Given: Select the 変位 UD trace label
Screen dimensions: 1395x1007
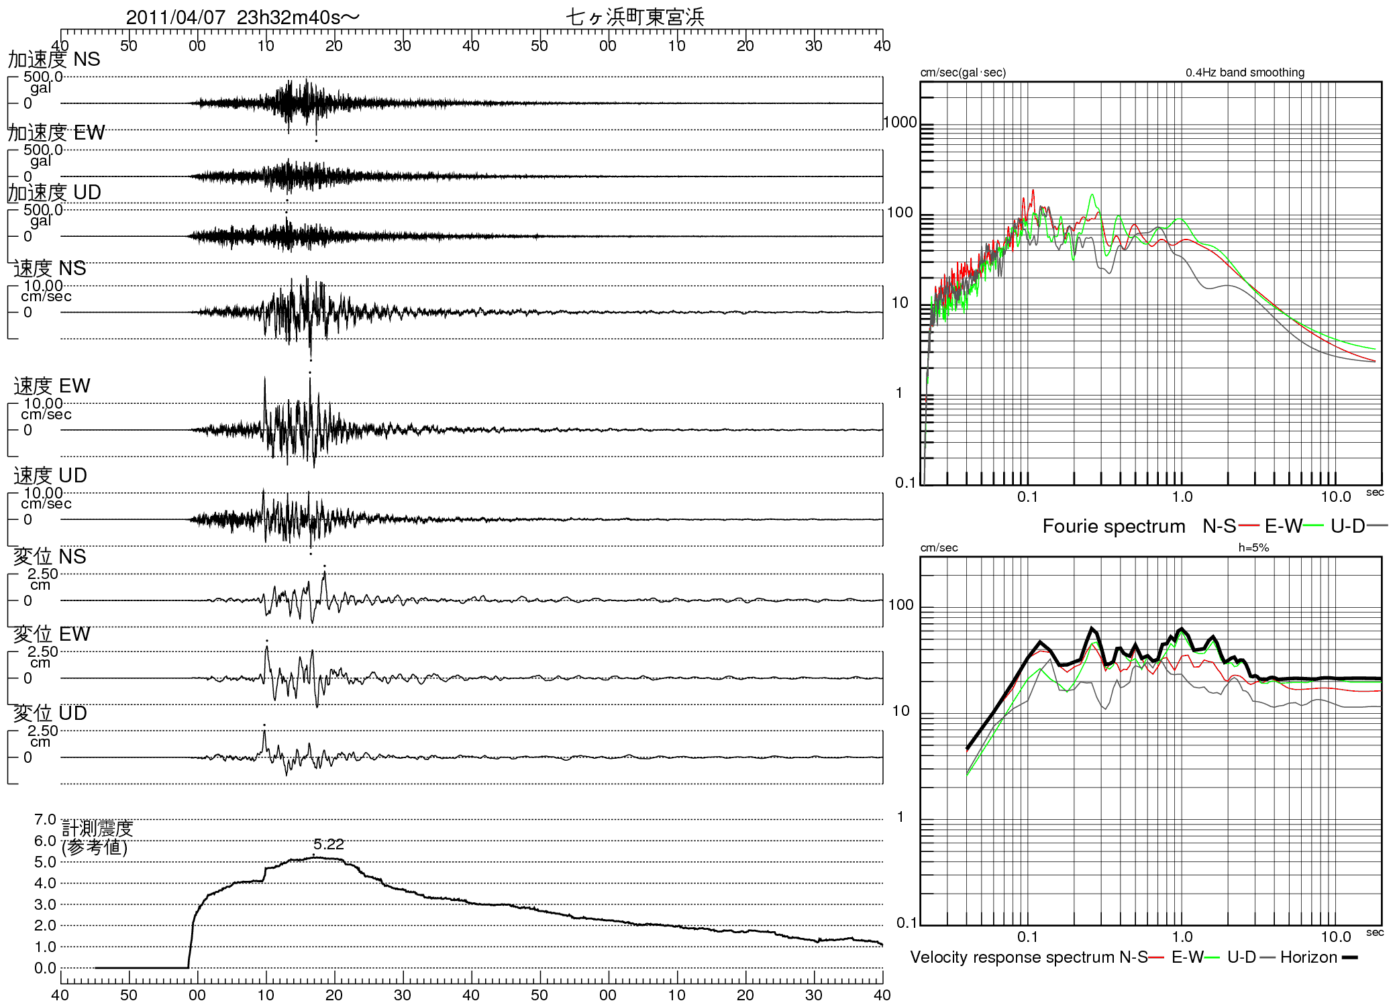Looking at the screenshot, I should (50, 713).
